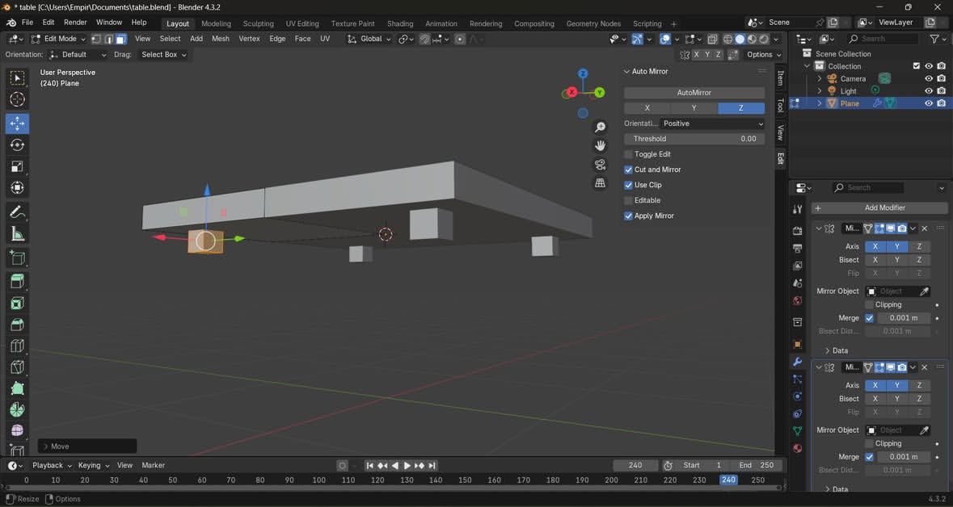953x507 pixels.
Task: Select the X axis in Auto Mirror
Action: pos(647,108)
